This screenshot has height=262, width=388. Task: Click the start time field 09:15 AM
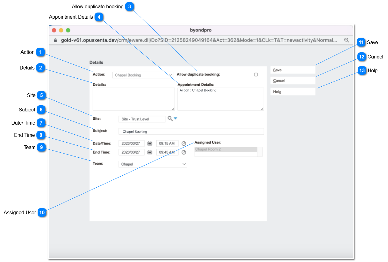tap(167, 143)
